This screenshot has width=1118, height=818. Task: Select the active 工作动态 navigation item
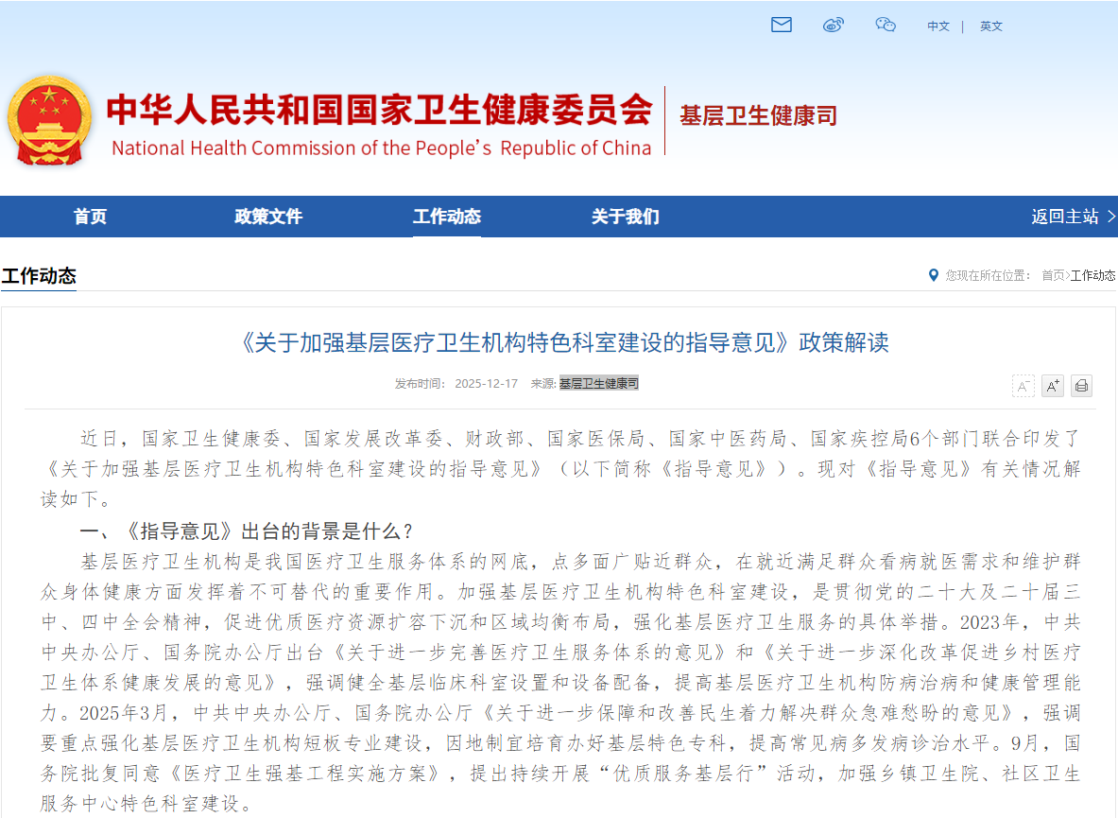[x=446, y=217]
